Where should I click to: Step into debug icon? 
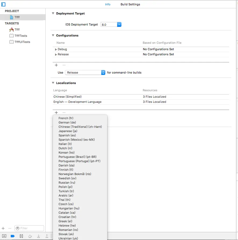39,236
